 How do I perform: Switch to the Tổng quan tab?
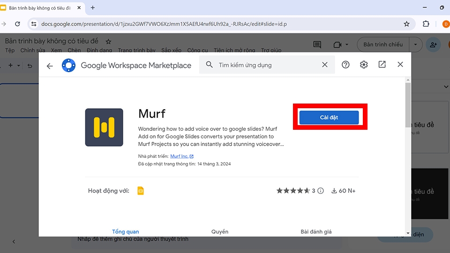pos(126,231)
